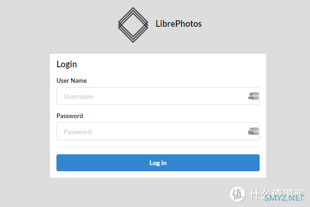Click the Password field label
Screen dimensions: 310x207
pyautogui.click(x=70, y=116)
